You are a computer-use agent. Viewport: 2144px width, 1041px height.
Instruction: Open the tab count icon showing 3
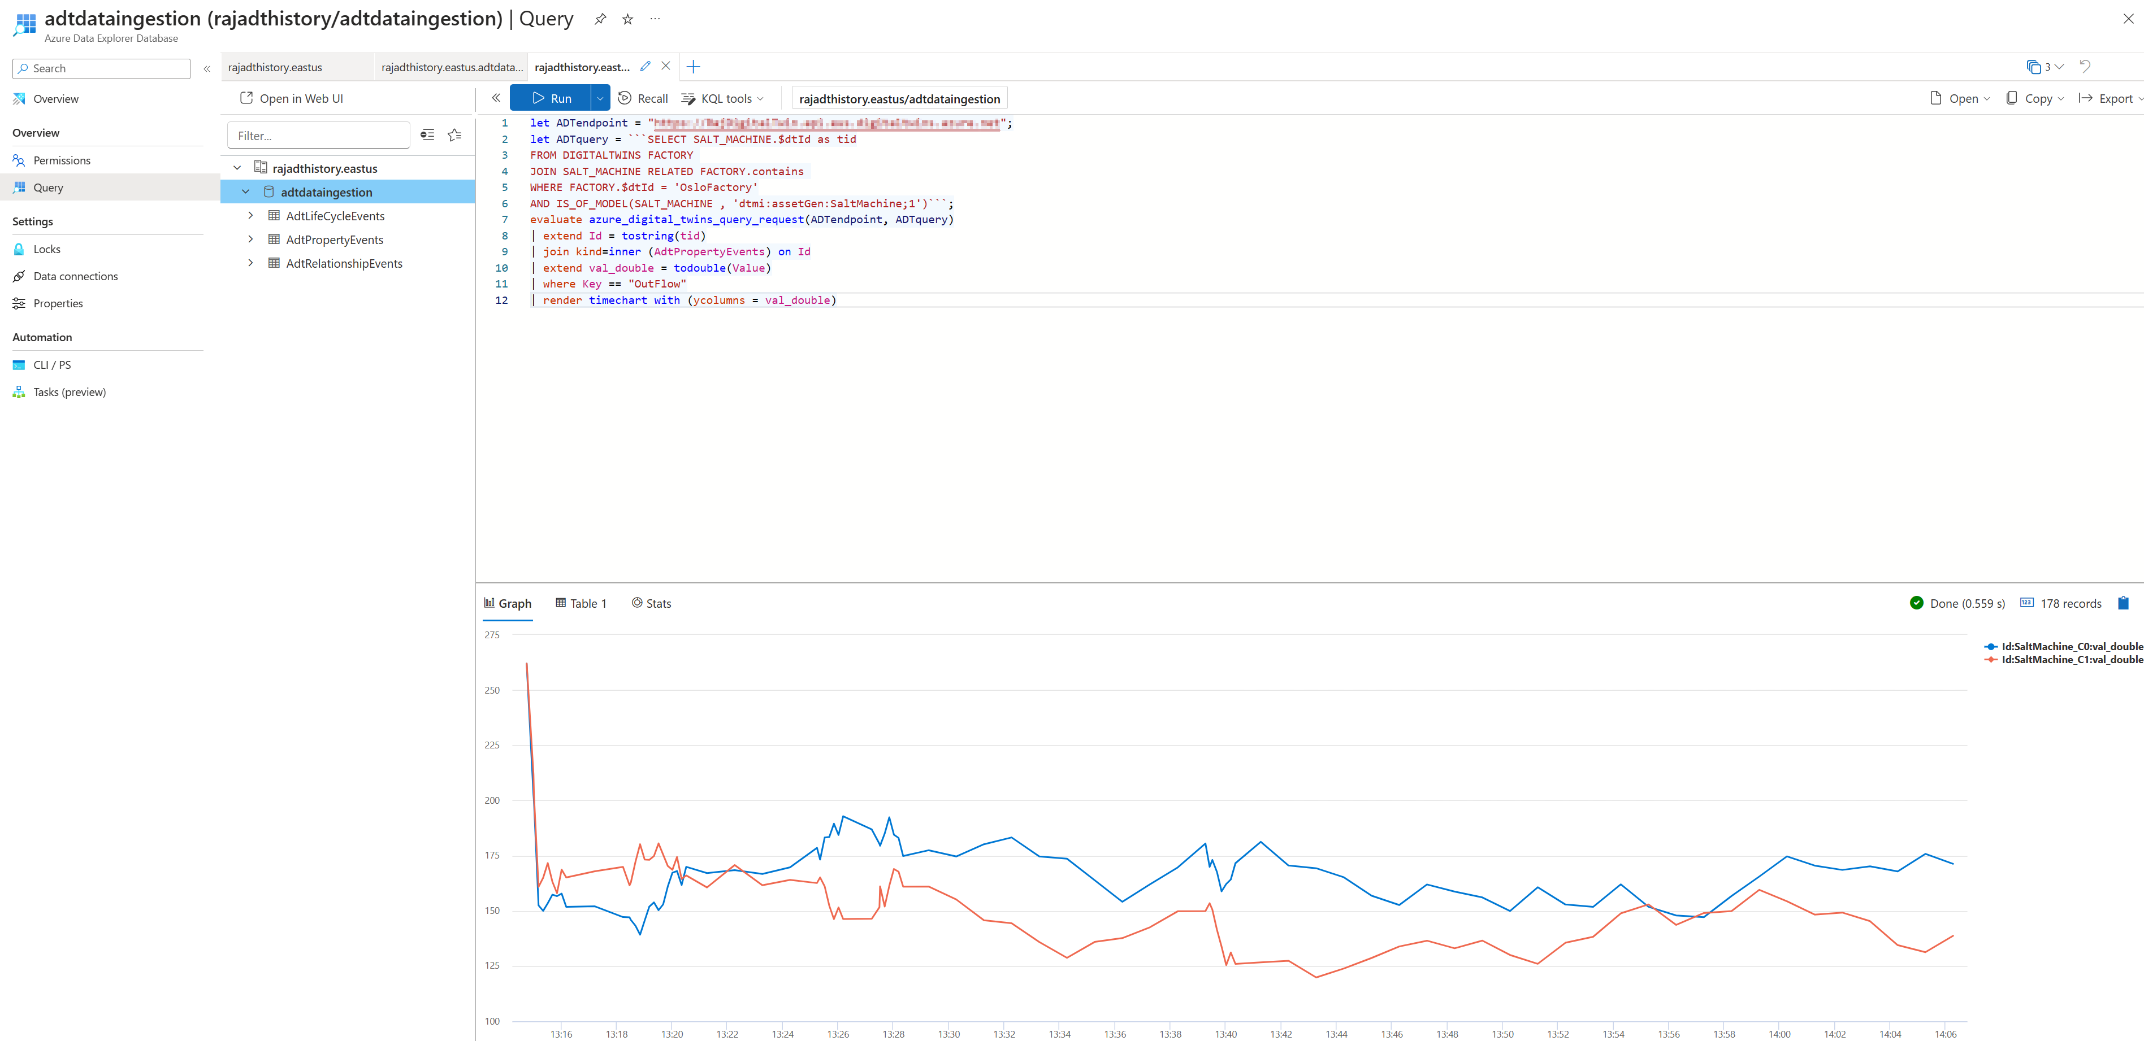tap(2044, 67)
